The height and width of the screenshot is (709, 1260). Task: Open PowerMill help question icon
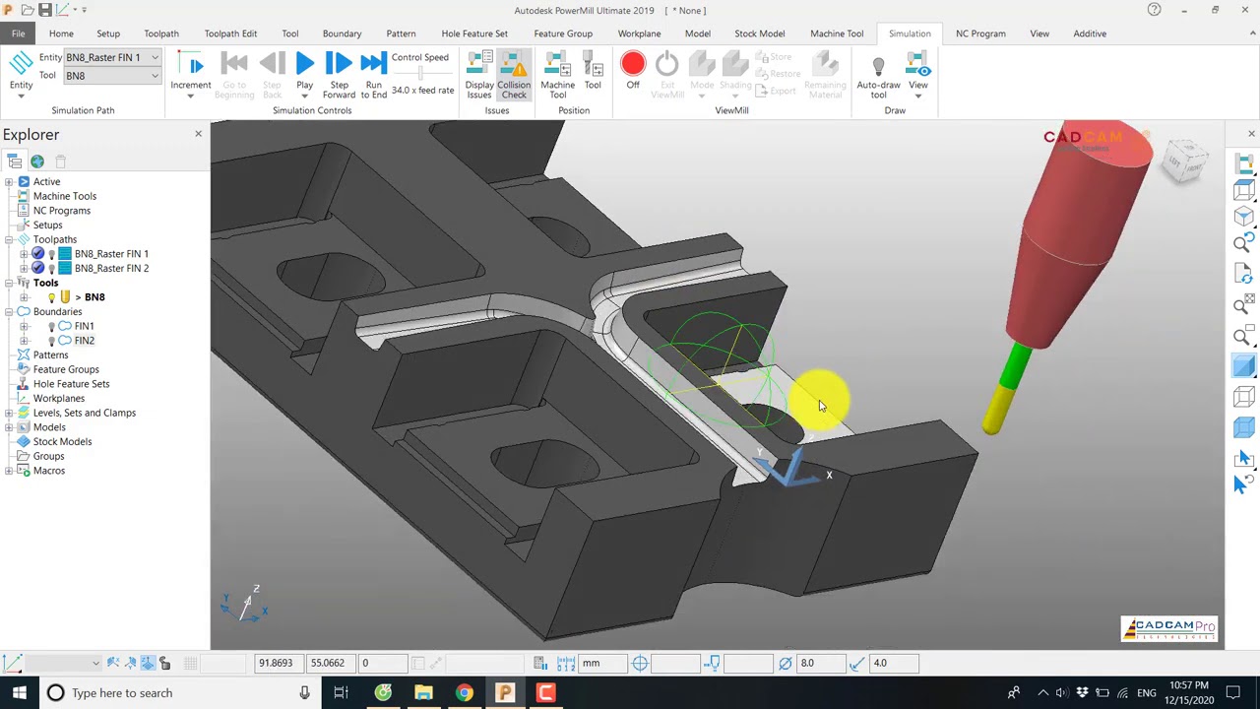1154,10
